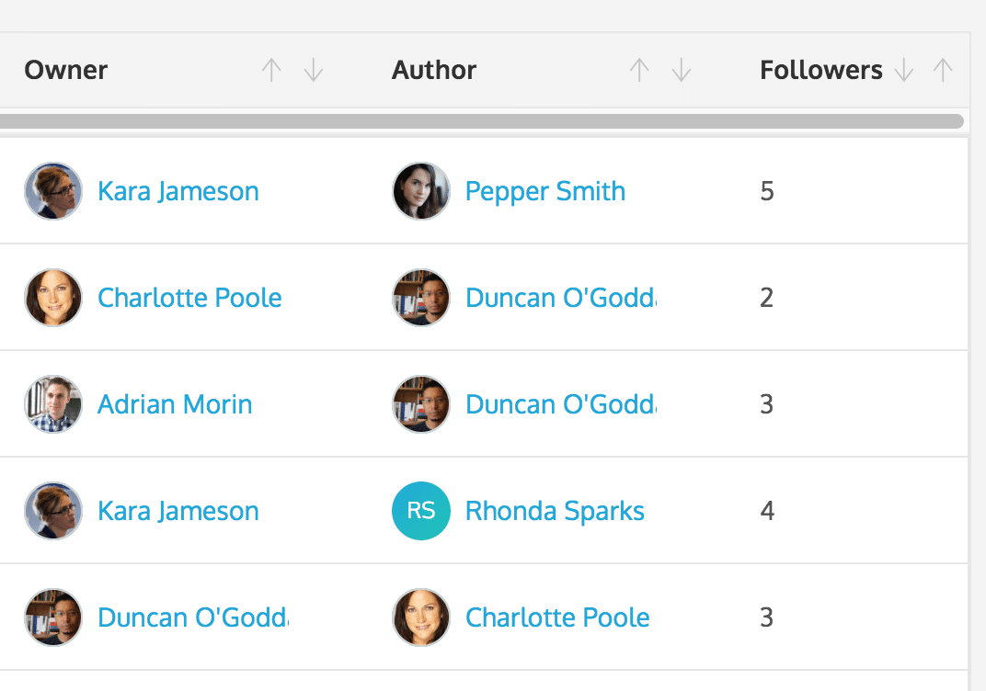986x691 pixels.
Task: Sort Owner column descending with down arrow
Action: point(314,71)
